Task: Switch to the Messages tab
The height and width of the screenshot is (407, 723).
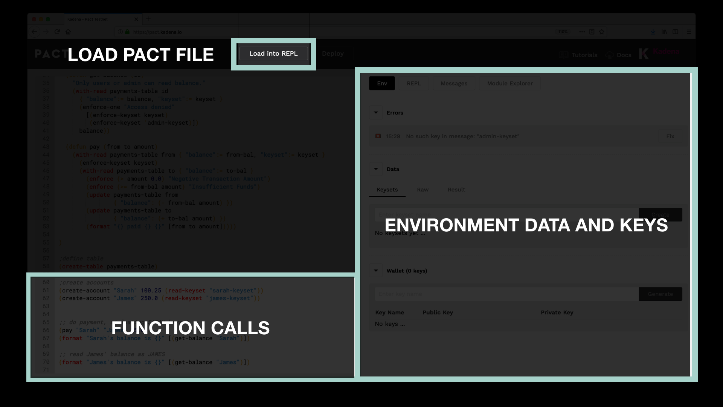Action: point(454,83)
